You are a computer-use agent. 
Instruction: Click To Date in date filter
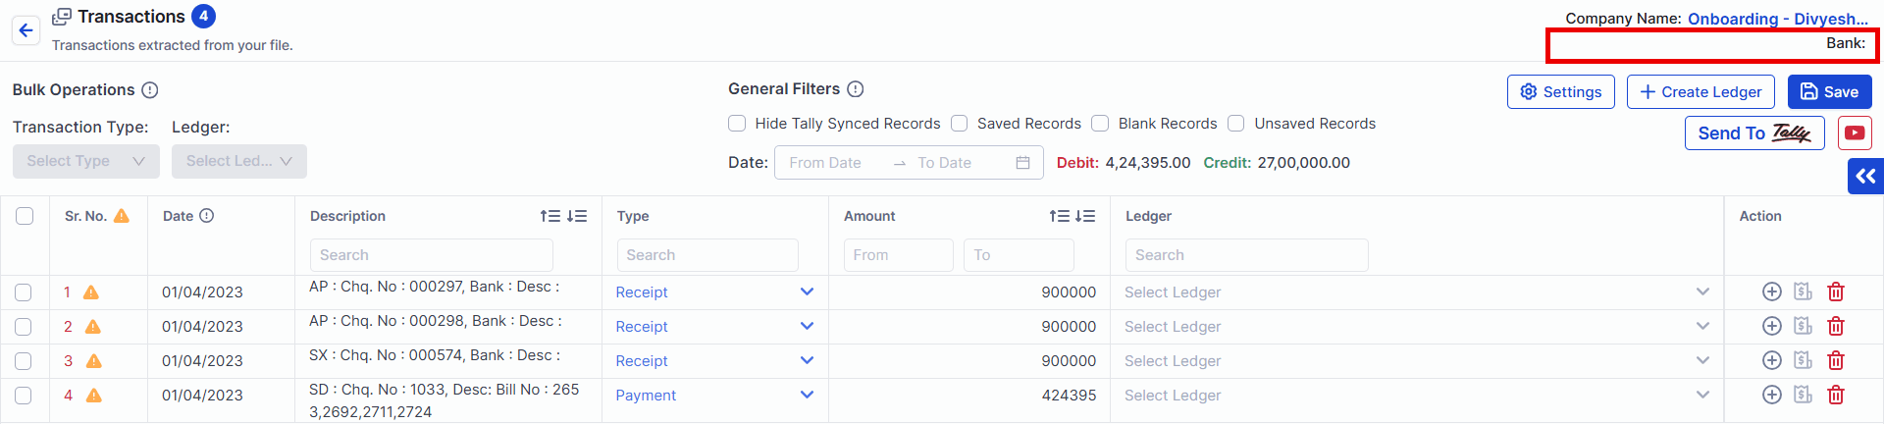tap(945, 163)
